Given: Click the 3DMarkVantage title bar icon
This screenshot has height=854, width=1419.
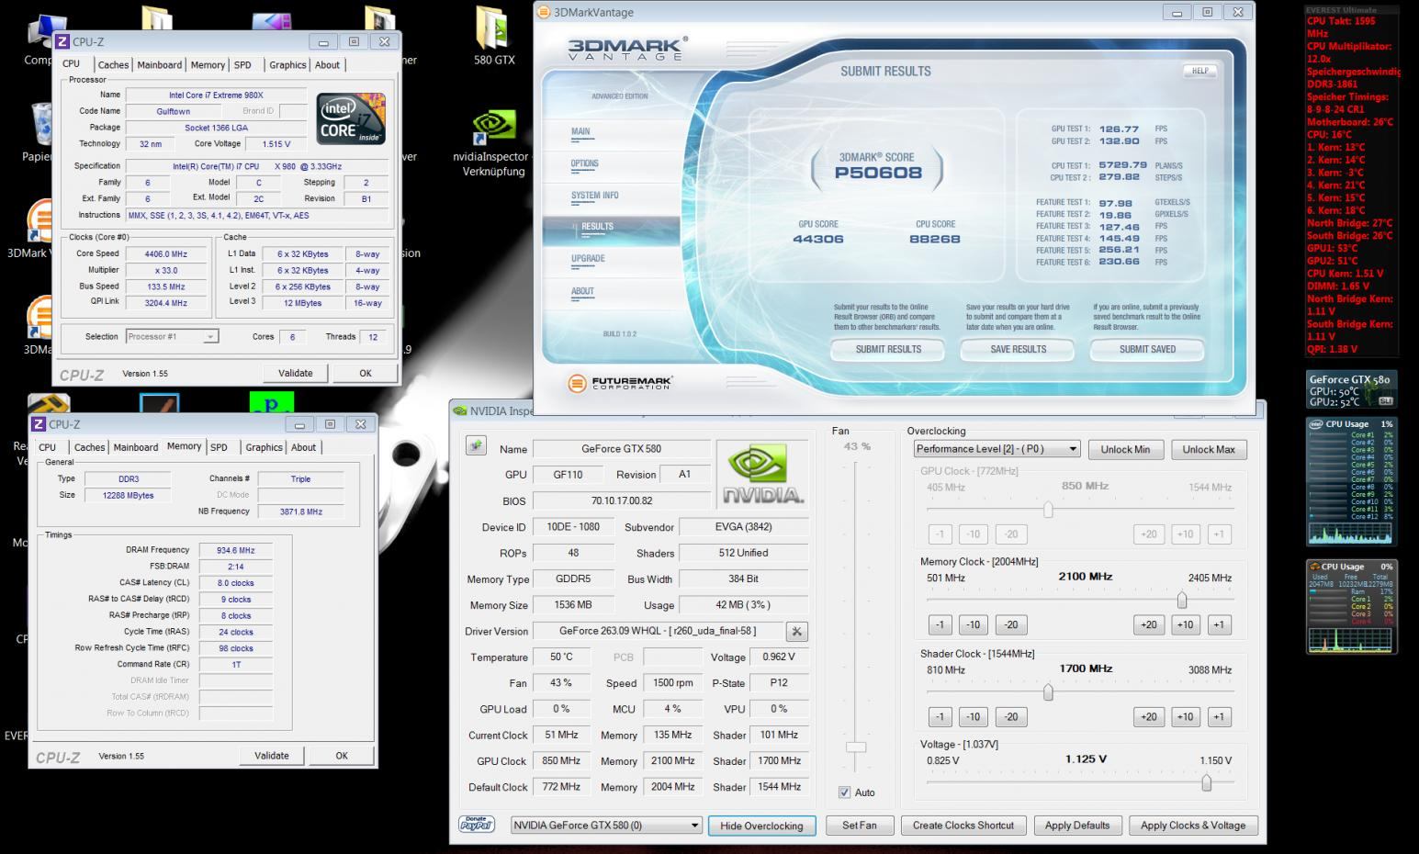Looking at the screenshot, I should pyautogui.click(x=544, y=12).
